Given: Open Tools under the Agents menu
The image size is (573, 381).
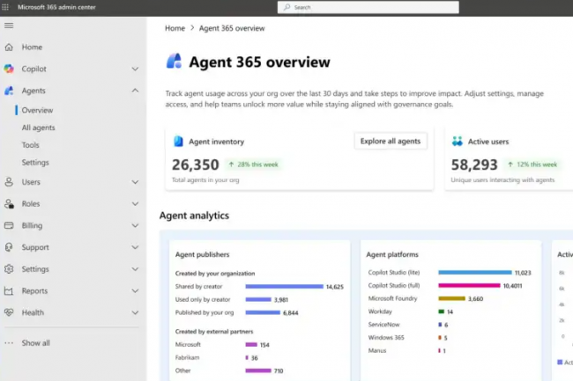Looking at the screenshot, I should tap(30, 145).
